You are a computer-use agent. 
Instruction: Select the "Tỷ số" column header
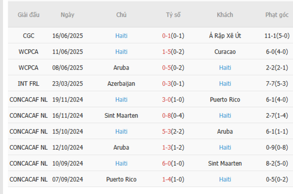coord(173,15)
